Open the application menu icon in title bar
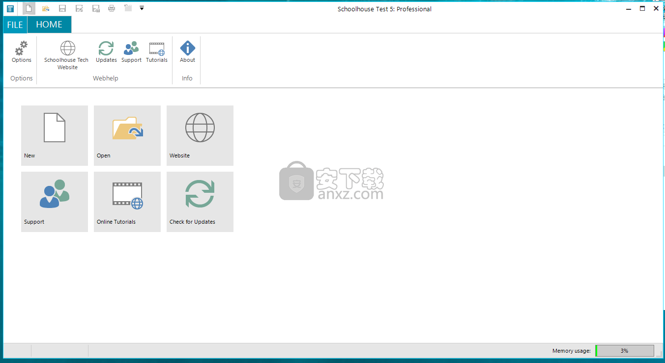 click(x=10, y=8)
